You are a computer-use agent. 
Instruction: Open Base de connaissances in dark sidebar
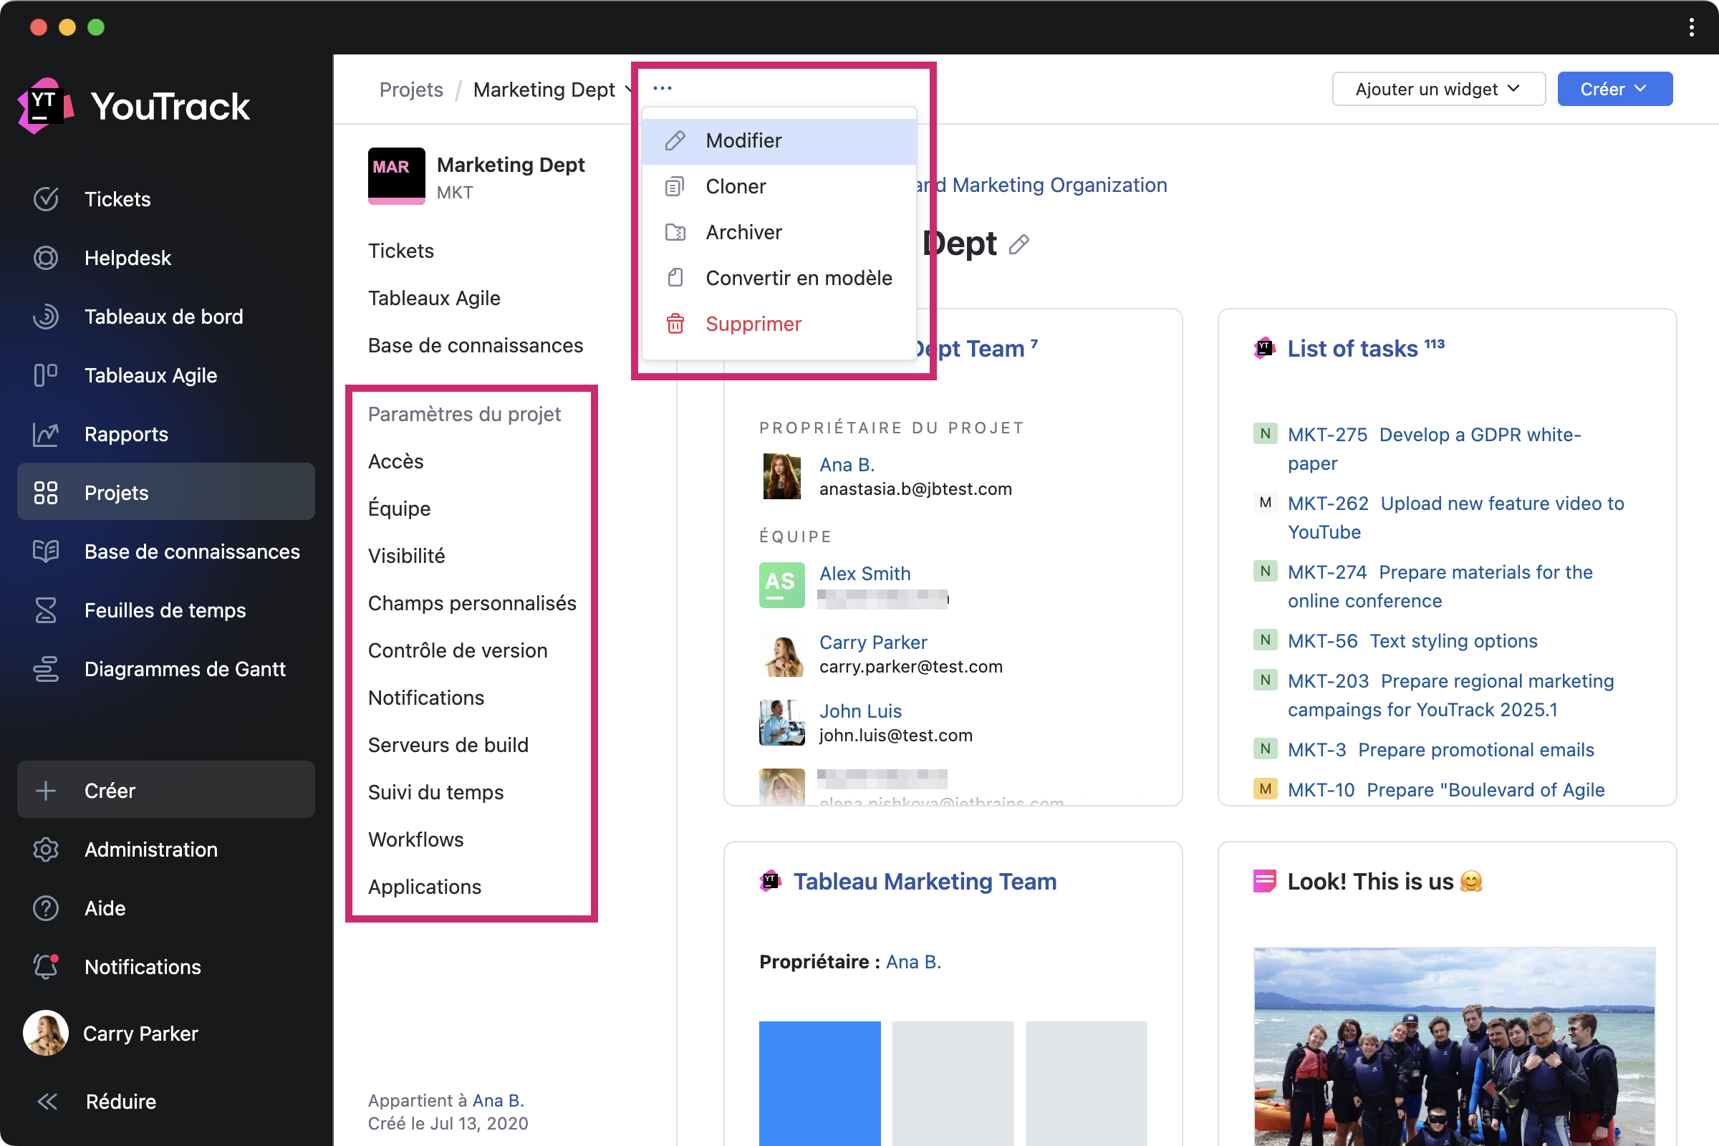[x=191, y=551]
